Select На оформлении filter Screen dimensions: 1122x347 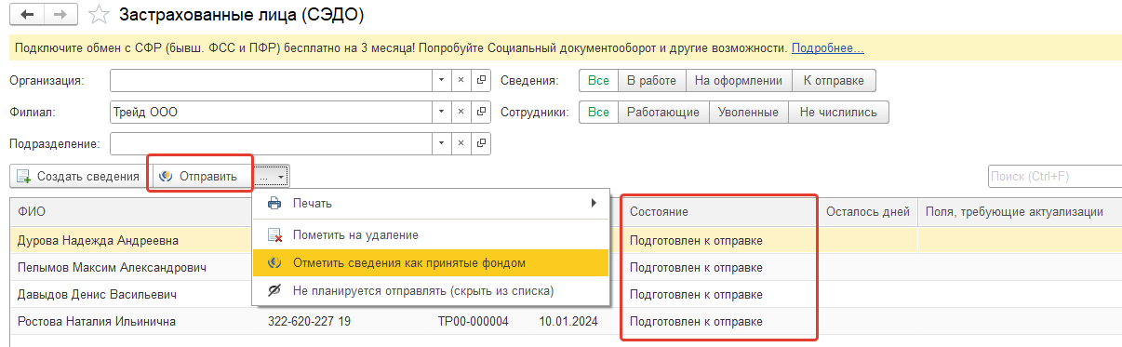(739, 81)
